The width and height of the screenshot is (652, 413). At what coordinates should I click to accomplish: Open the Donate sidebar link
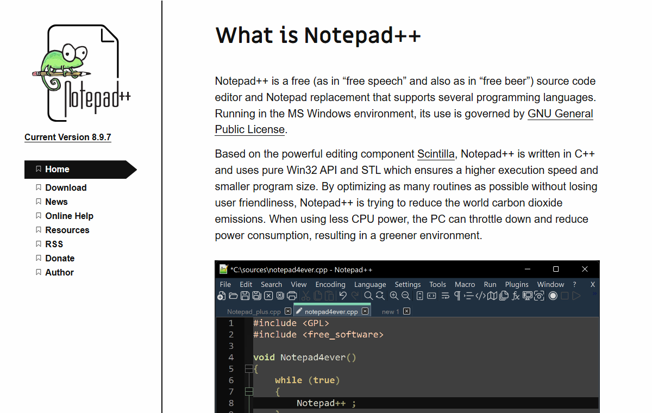point(60,258)
